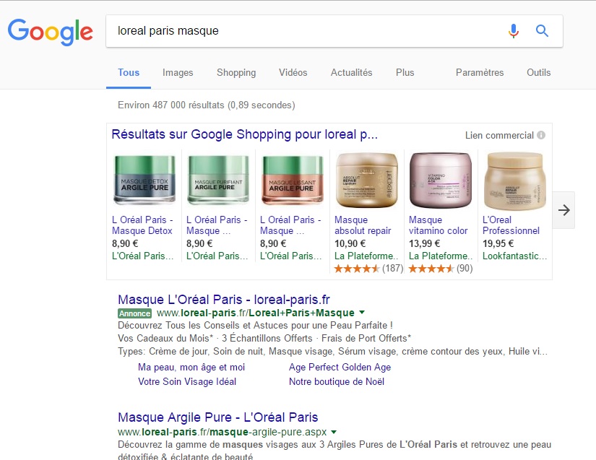The width and height of the screenshot is (596, 460).
Task: Open Résultats sur Google Shopping heading link
Action: click(x=245, y=134)
